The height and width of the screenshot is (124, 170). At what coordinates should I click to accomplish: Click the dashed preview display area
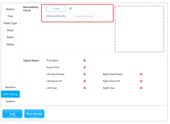pos(139,29)
